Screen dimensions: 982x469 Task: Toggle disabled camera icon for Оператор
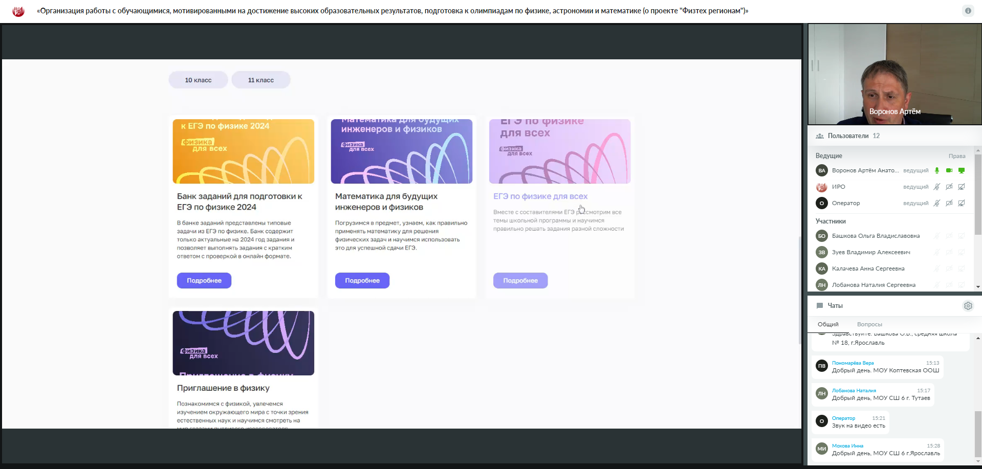(x=949, y=204)
